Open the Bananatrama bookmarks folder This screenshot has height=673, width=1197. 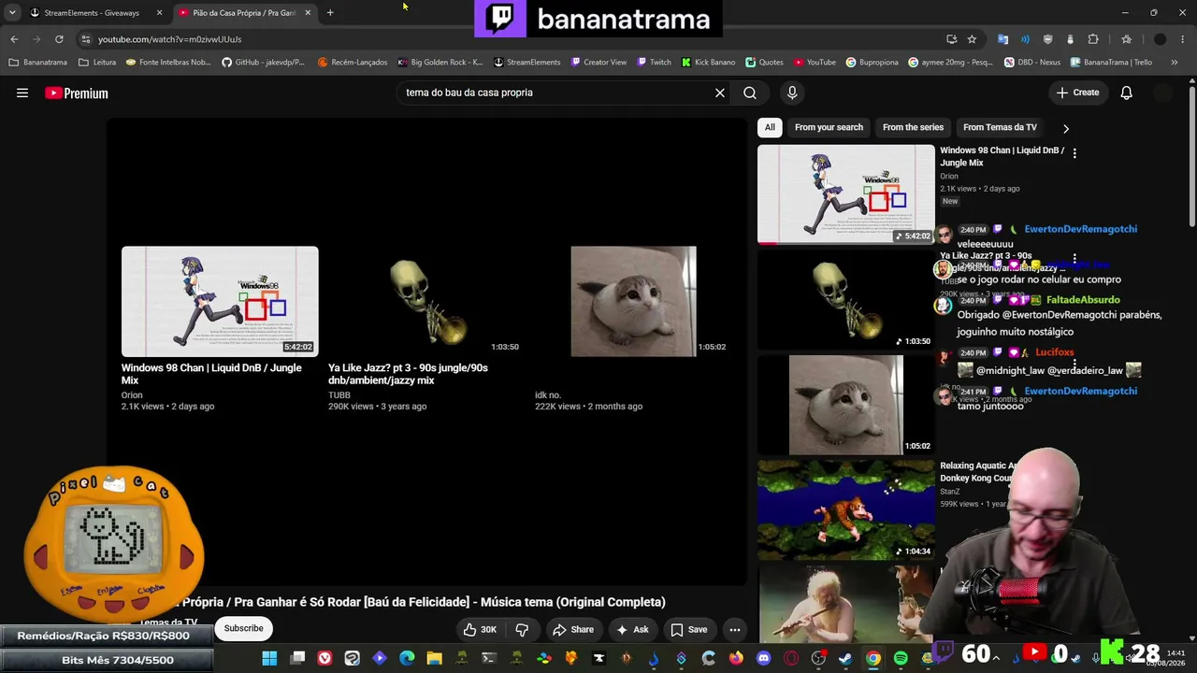point(38,63)
